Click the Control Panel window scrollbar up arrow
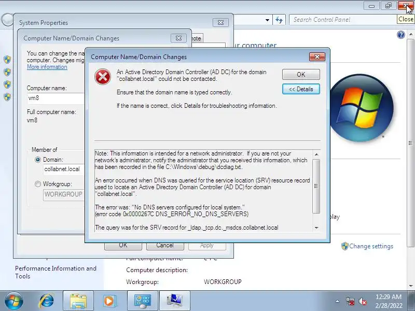 pos(410,34)
